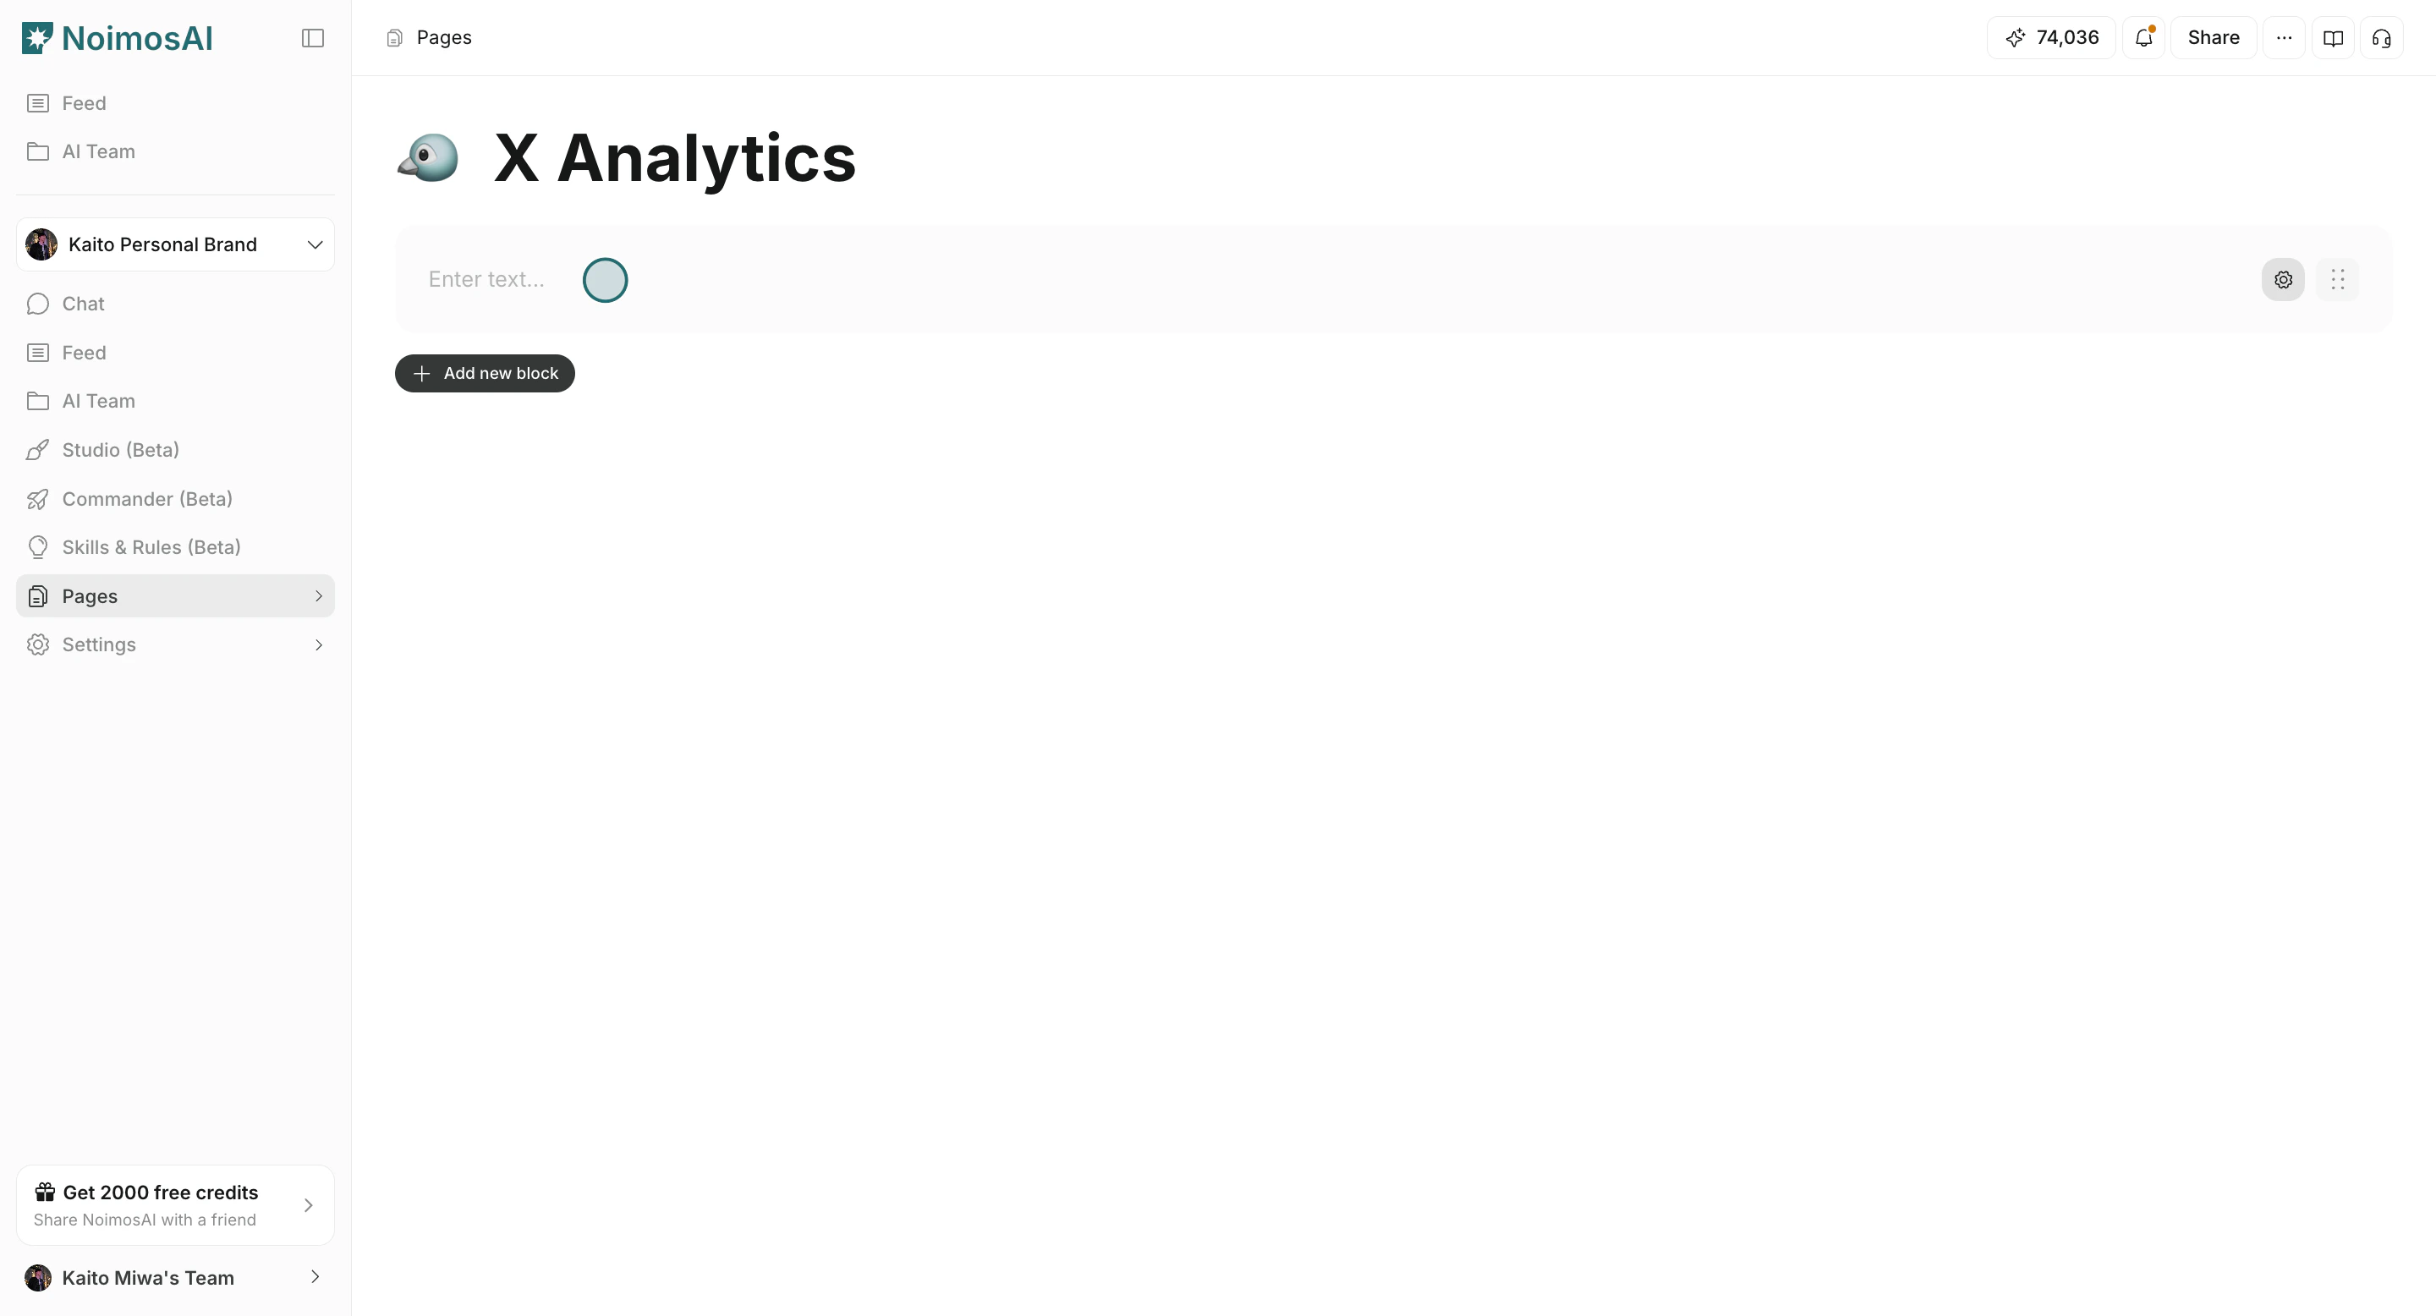Expand the Pages sidebar section

click(x=174, y=595)
